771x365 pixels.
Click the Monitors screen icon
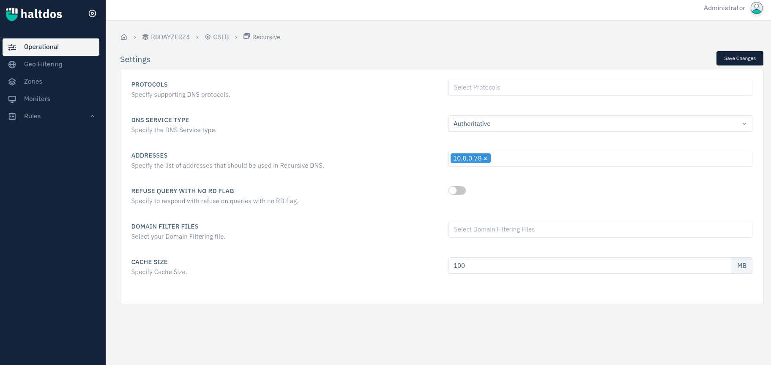coord(12,99)
